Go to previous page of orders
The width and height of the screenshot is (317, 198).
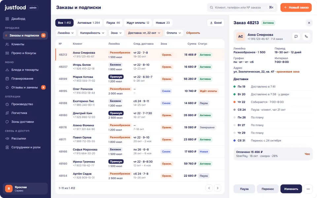pyautogui.click(x=209, y=188)
